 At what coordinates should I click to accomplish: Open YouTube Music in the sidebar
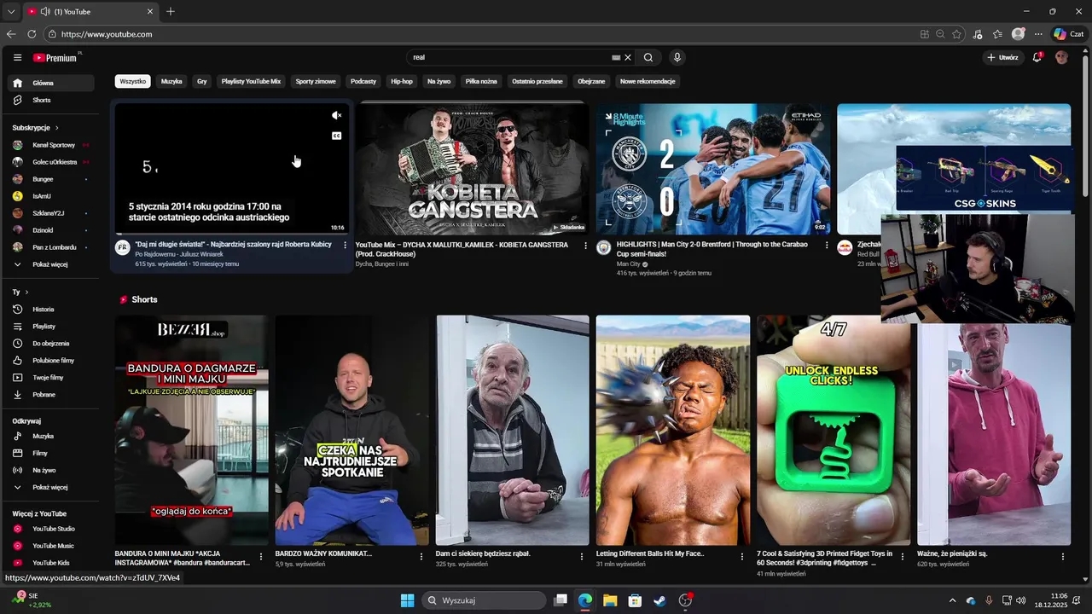click(53, 546)
